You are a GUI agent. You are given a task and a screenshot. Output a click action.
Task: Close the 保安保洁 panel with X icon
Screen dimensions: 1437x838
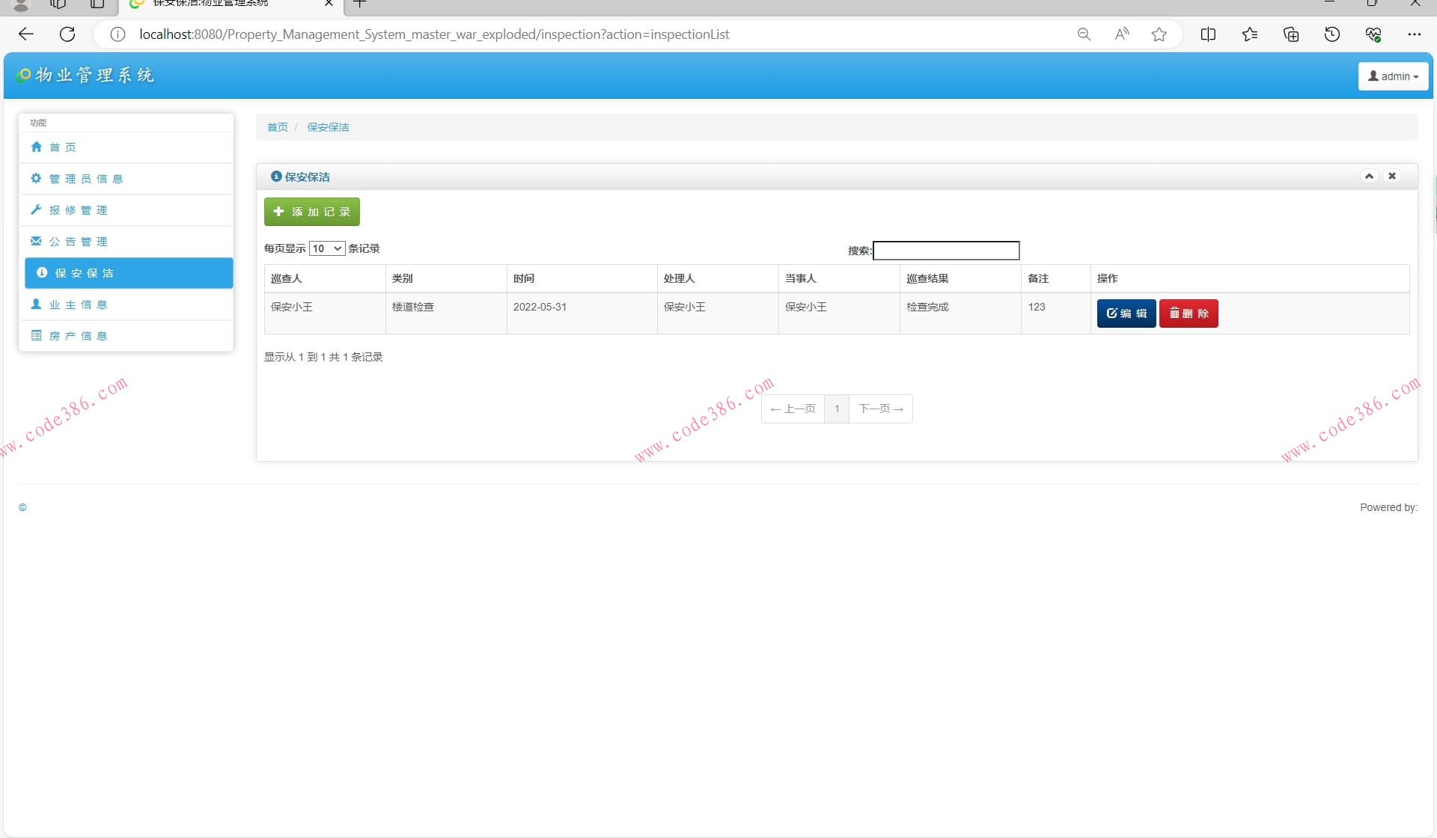tap(1391, 177)
